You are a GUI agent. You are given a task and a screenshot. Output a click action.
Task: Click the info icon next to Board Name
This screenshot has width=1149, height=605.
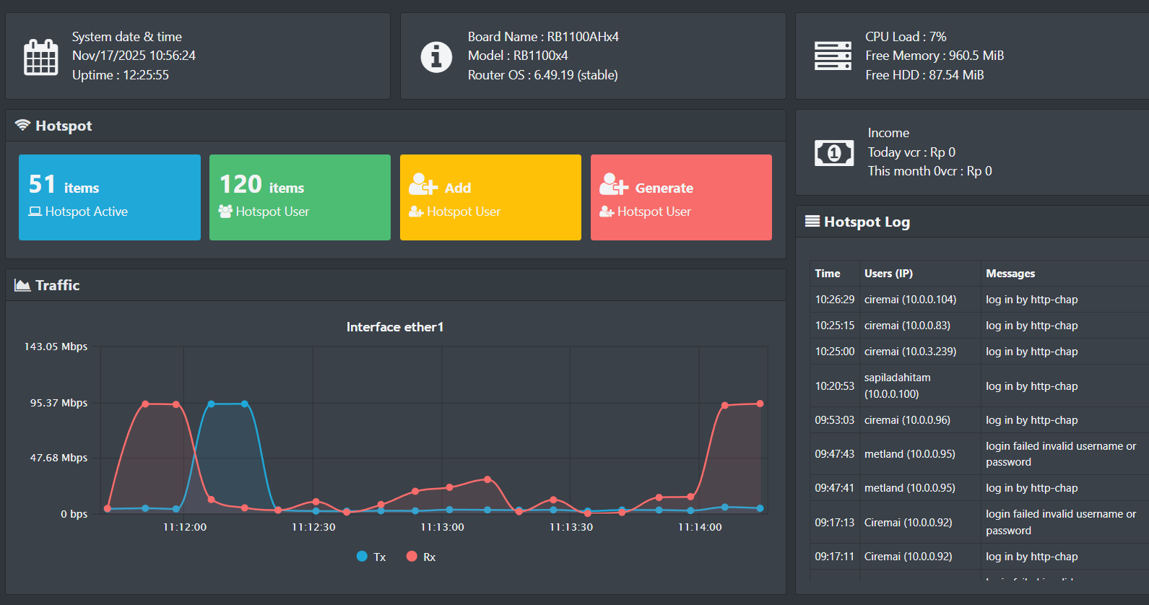[436, 57]
